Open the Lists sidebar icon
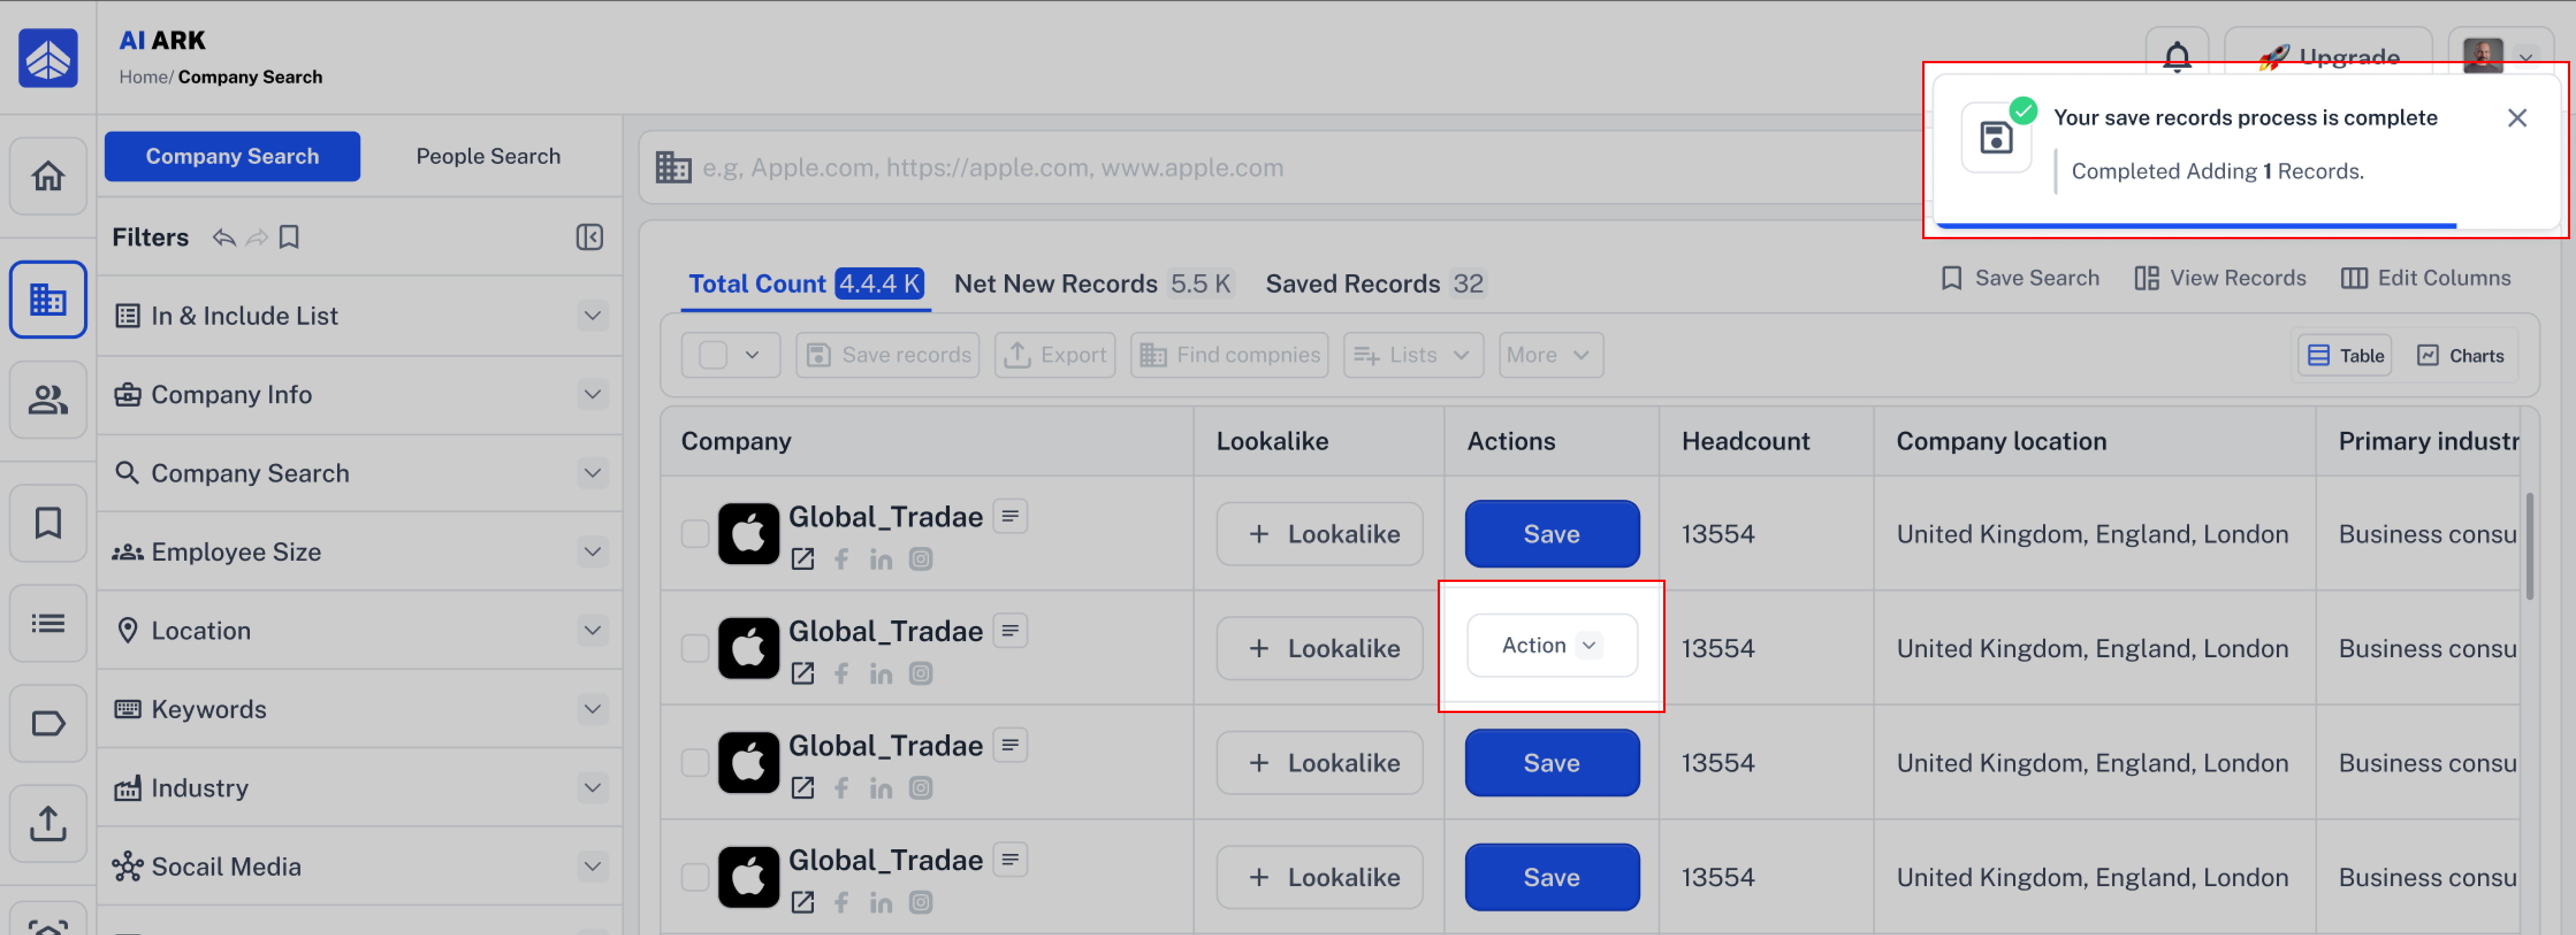The width and height of the screenshot is (2576, 935). click(x=48, y=623)
